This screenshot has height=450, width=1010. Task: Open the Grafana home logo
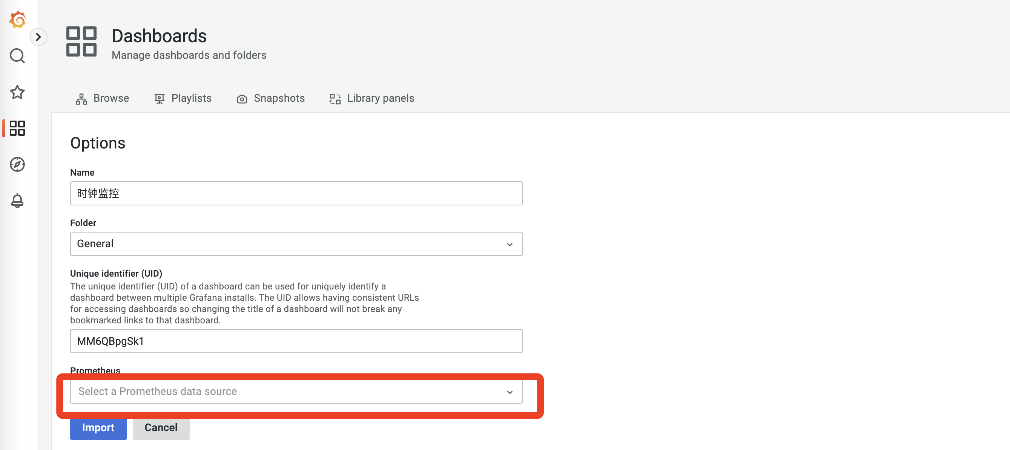pos(17,20)
